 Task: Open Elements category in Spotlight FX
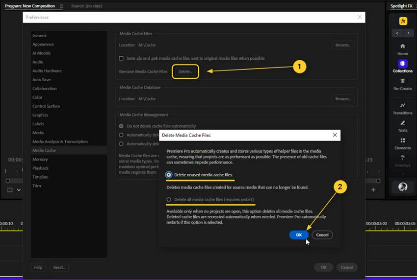pyautogui.click(x=402, y=144)
